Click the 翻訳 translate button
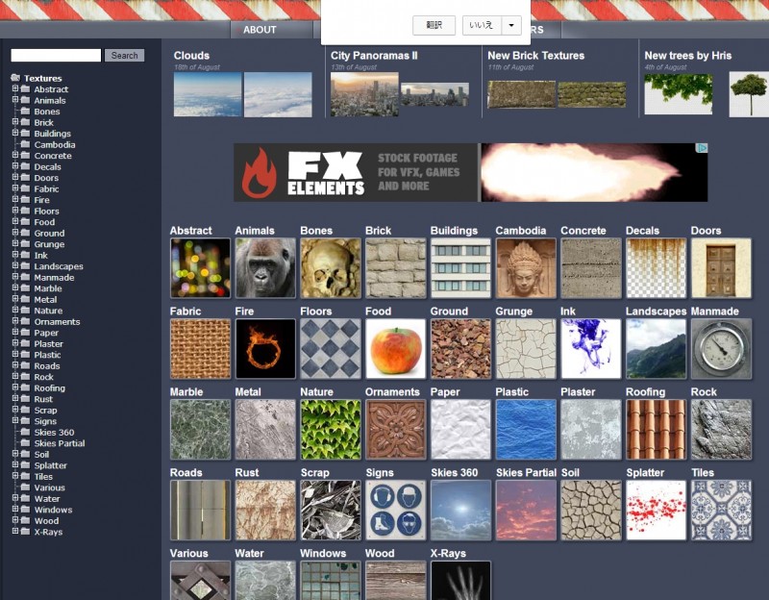The height and width of the screenshot is (600, 769). (433, 25)
